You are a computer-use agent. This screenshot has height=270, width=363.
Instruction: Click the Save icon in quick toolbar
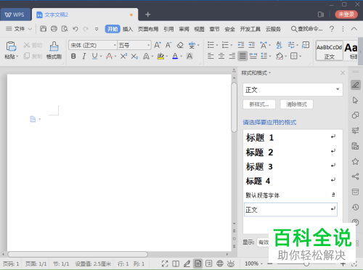[x=43, y=29]
